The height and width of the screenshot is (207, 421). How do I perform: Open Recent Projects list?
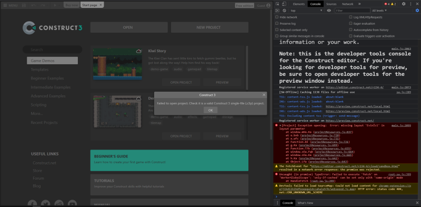click(44, 122)
